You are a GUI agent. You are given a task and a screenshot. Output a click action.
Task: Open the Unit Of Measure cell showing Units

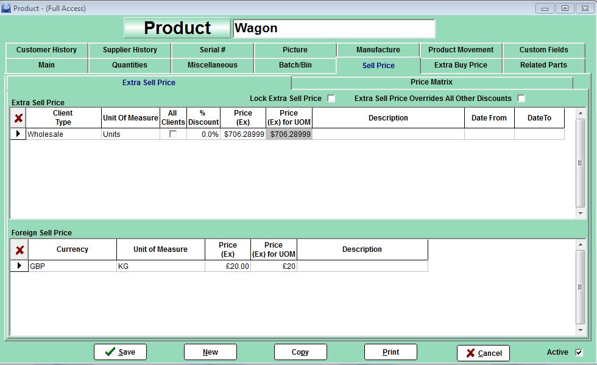[x=130, y=134]
